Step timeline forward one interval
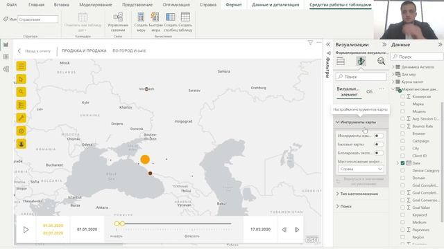The height and width of the screenshot is (249, 444). (x=297, y=230)
